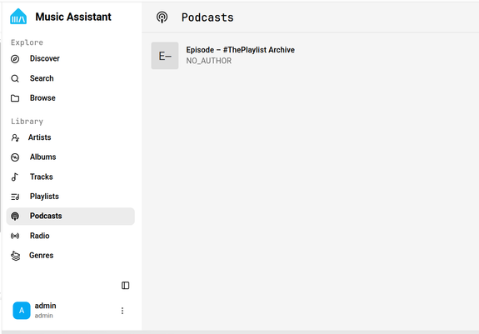This screenshot has height=334, width=479.
Task: Click the Podcasts page heading
Action: [207, 17]
